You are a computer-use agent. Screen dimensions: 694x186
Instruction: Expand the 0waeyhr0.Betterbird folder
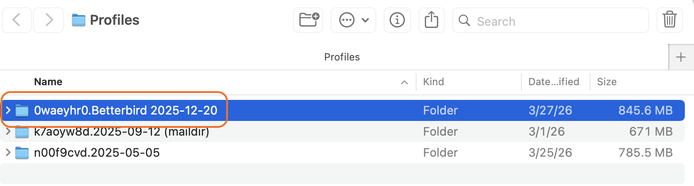[8, 110]
